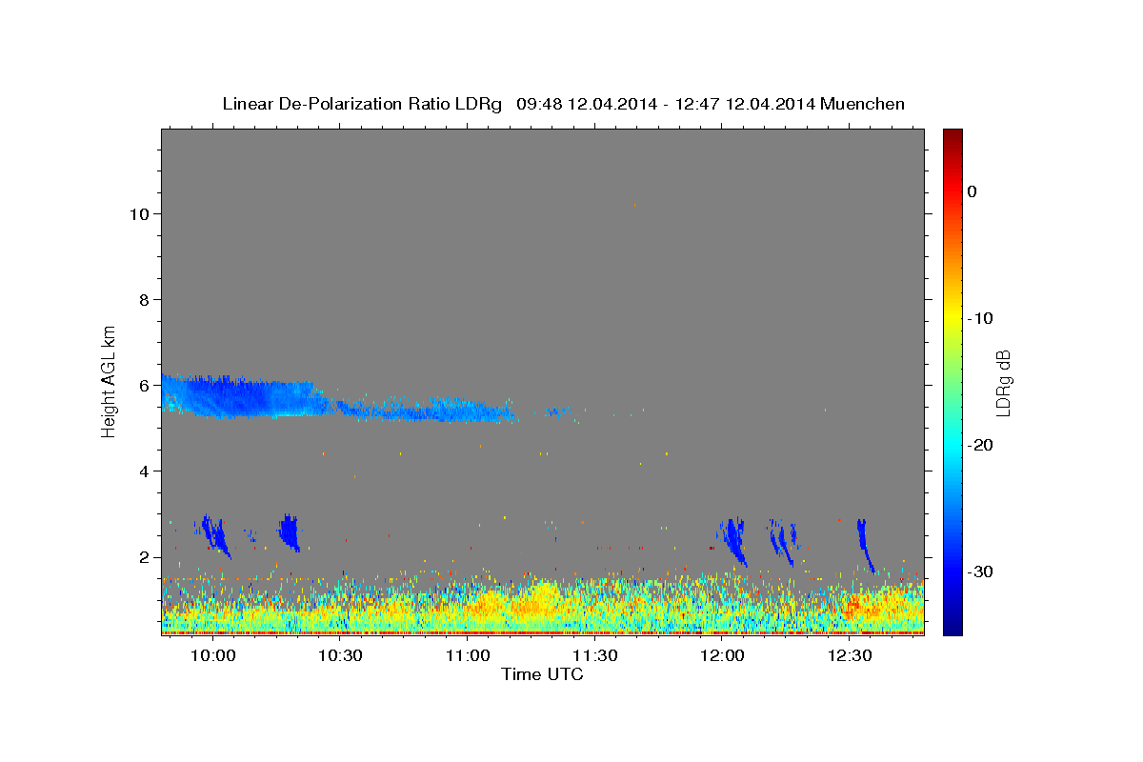Click the 12:30 time tick label
The height and width of the screenshot is (762, 1143).
851,655
